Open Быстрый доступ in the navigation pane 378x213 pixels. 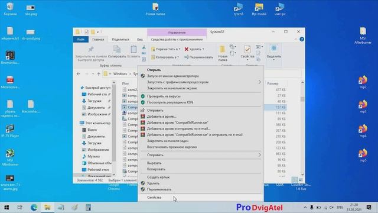[x=97, y=88]
